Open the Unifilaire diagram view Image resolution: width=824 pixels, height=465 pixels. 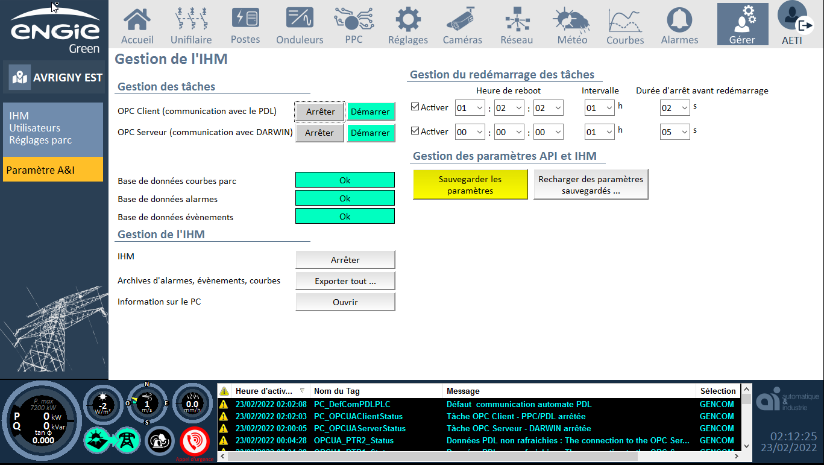click(191, 25)
